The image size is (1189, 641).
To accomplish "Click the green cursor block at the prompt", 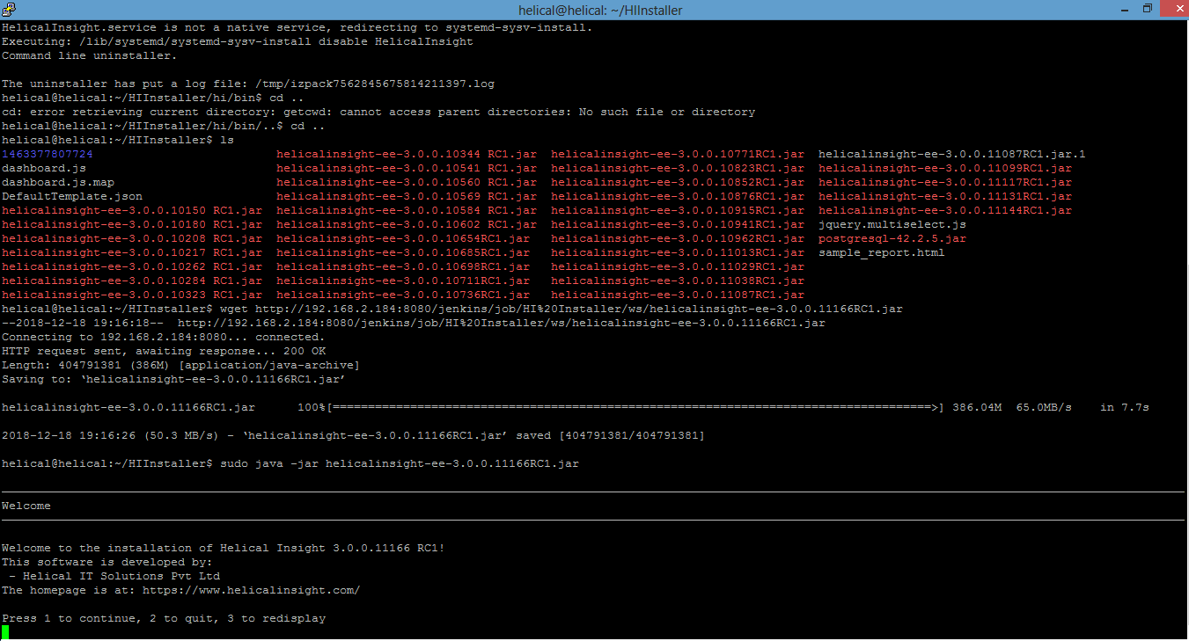I will coord(5,632).
